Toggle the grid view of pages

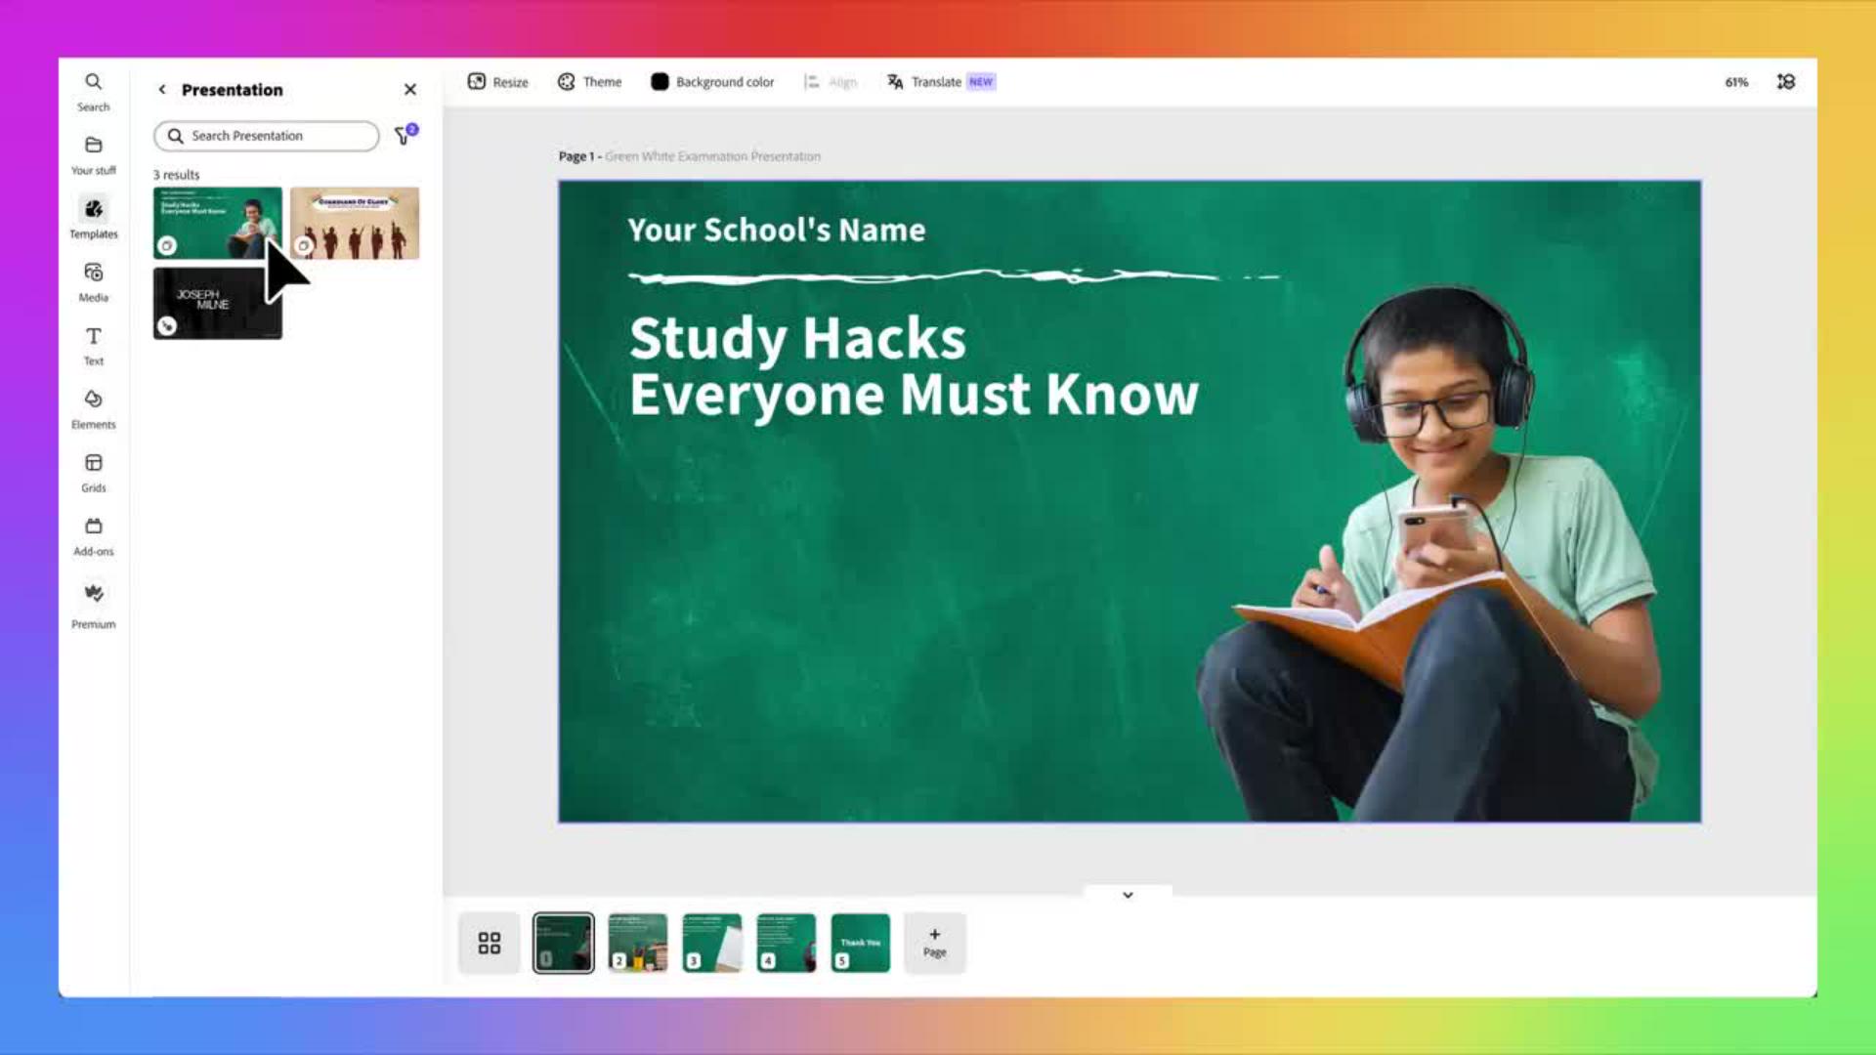click(x=490, y=943)
